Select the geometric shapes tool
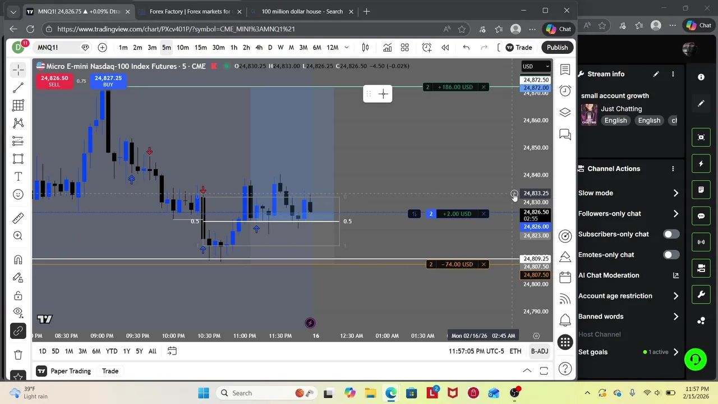Screen dimensions: 718x404 [18, 159]
